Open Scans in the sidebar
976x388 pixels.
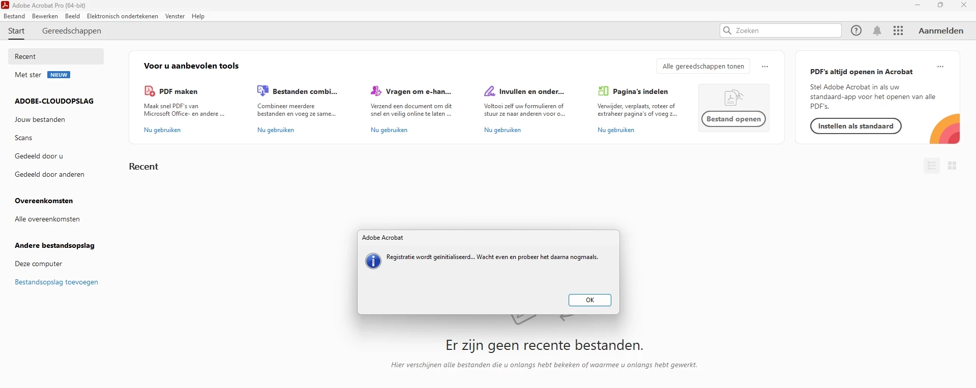coord(23,138)
